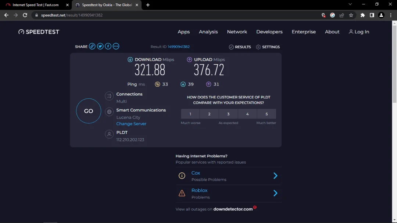Rate customer service 3 As expected
The height and width of the screenshot is (223, 397).
(x=228, y=114)
